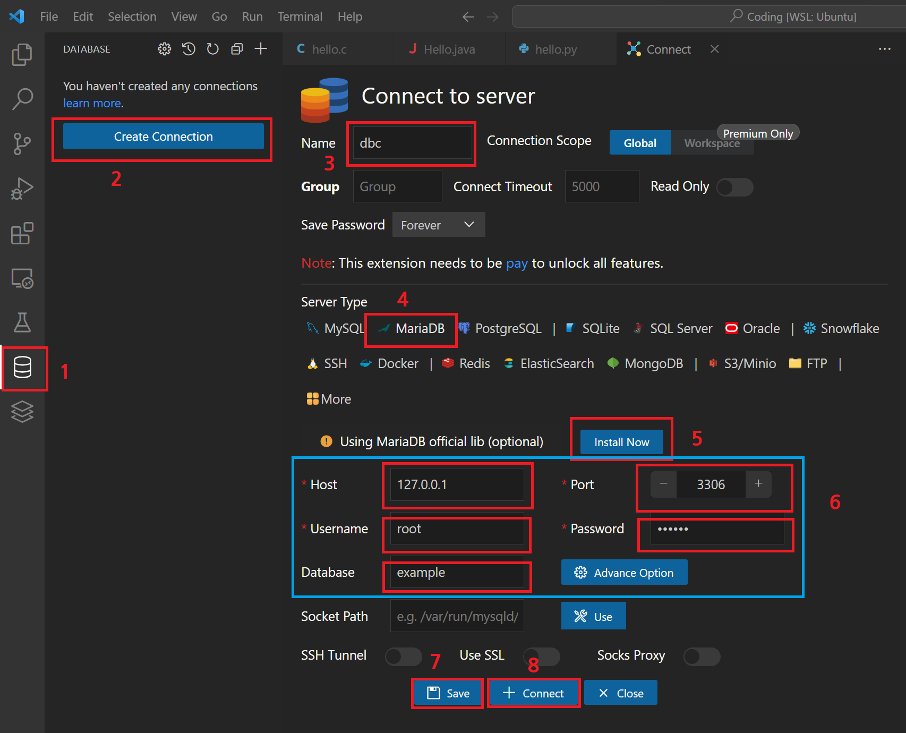Open the Terminal menu
This screenshot has width=906, height=733.
pos(300,16)
